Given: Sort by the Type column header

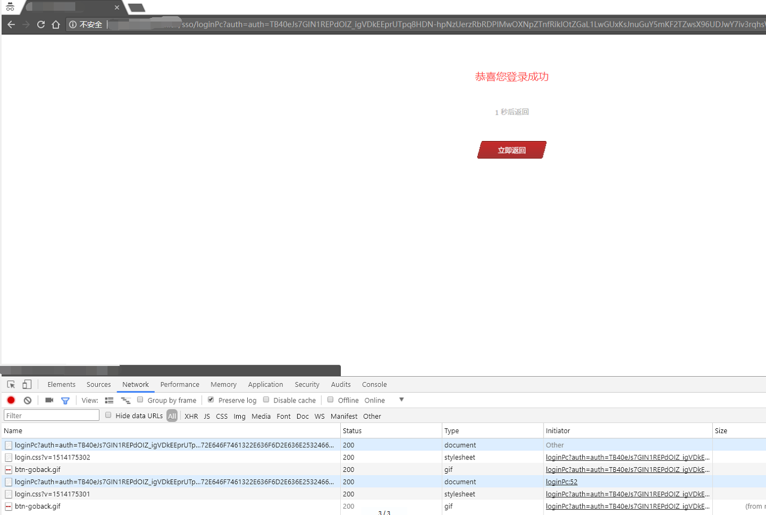Looking at the screenshot, I should (x=493, y=431).
